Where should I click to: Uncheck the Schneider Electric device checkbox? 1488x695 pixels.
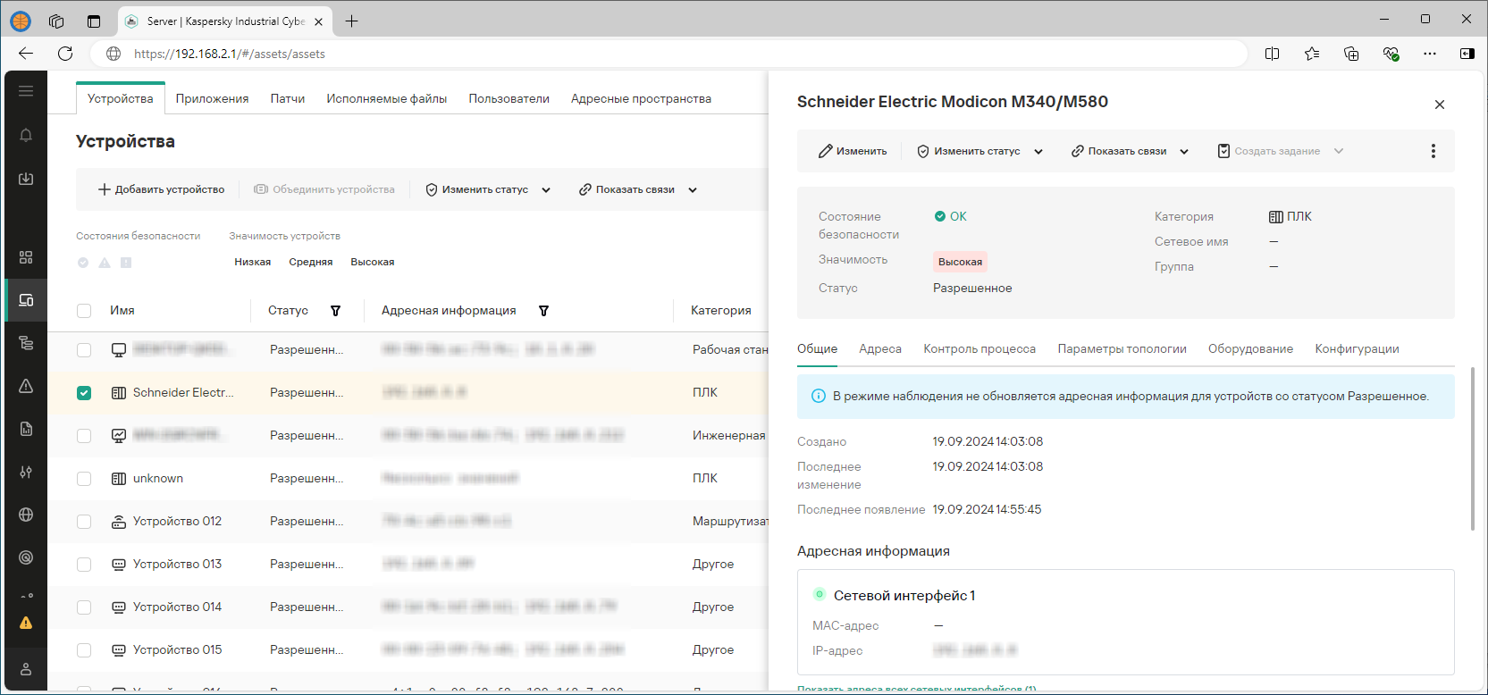pyautogui.click(x=84, y=393)
